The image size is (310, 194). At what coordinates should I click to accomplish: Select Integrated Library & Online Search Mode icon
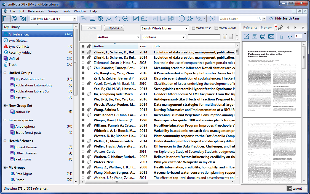23,19
